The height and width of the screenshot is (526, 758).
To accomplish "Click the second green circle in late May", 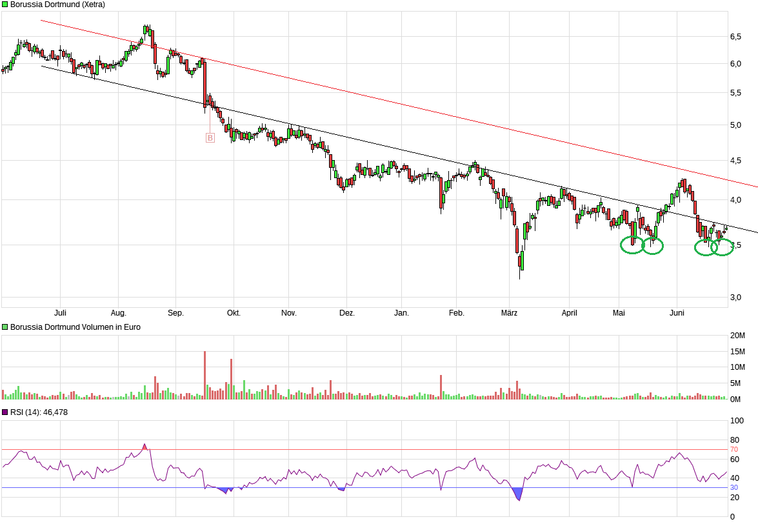I will click(653, 245).
